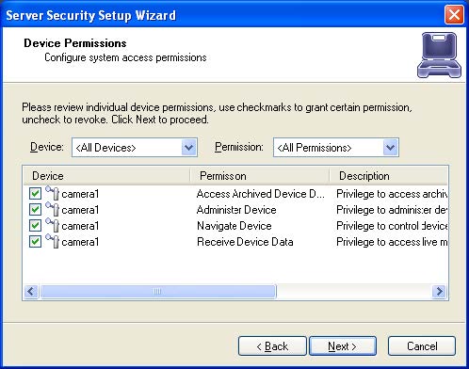Image resolution: width=469 pixels, height=369 pixels.
Task: Click the right scroll arrow of list
Action: point(440,292)
